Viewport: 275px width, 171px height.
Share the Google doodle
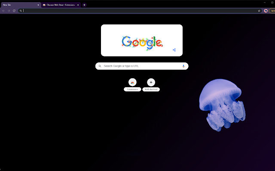[x=174, y=50]
